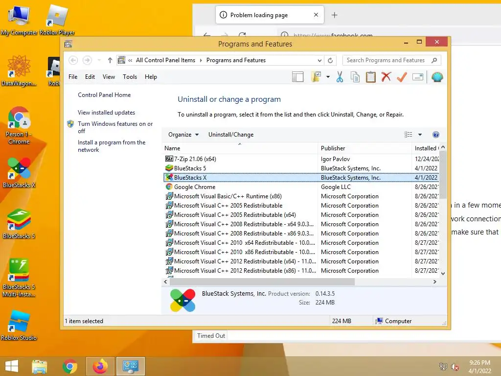Click All Control Panel Items breadcrumb
Screen dimensions: 501x376
[x=165, y=60]
